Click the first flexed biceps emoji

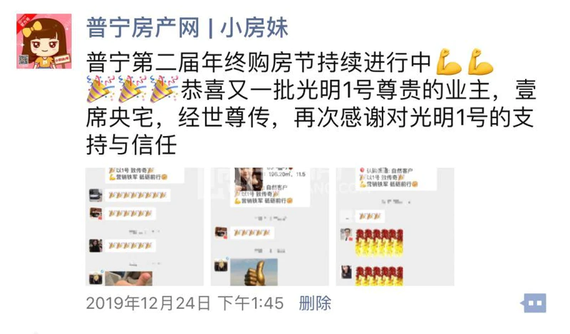(449, 62)
